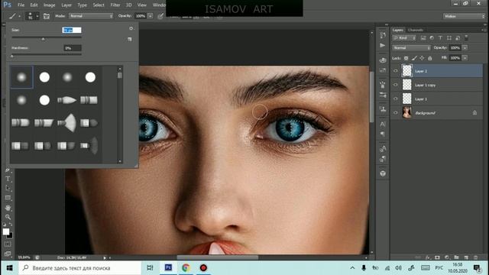Viewport: 489px width, 275px height.
Task: Create a new layer group
Action: click(456, 257)
